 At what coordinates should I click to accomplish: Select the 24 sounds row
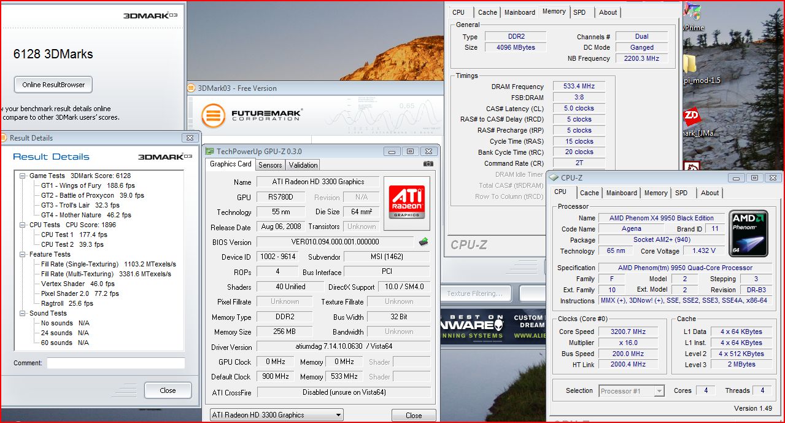[x=65, y=333]
